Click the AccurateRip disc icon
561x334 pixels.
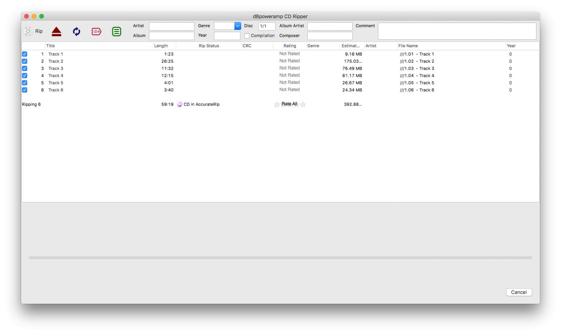(x=179, y=104)
